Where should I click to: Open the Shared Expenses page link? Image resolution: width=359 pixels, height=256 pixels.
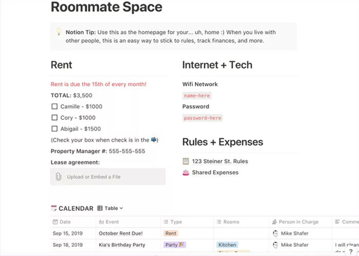point(215,173)
